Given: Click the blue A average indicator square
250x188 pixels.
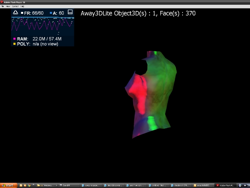Looking at the screenshot, I should [x=51, y=13].
